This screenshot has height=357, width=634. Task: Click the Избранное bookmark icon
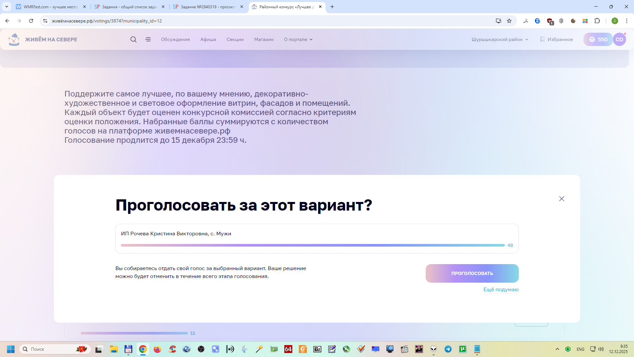pos(542,39)
